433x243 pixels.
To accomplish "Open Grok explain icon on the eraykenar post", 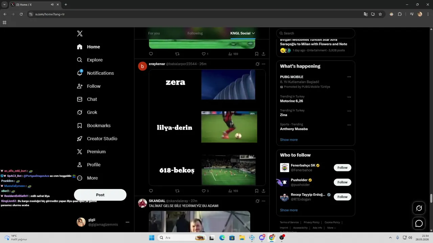I will coord(257,64).
